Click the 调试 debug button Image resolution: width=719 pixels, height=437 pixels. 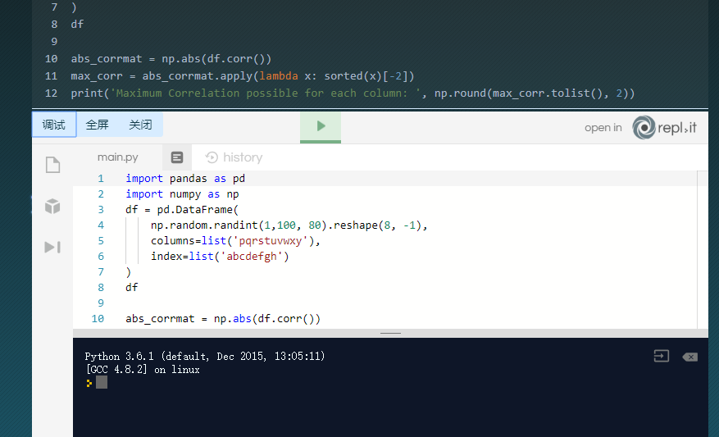[x=54, y=125]
